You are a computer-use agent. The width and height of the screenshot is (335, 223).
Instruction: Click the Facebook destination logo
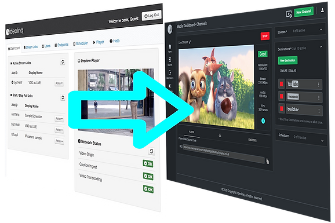click(293, 97)
